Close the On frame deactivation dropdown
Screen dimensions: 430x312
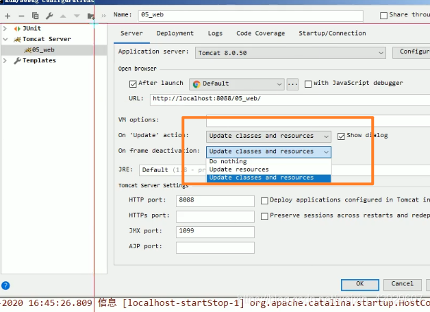(x=268, y=152)
